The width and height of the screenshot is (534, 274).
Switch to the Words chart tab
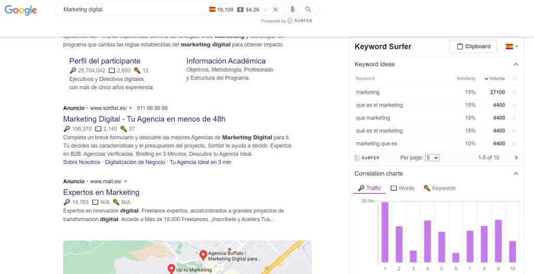pos(402,188)
